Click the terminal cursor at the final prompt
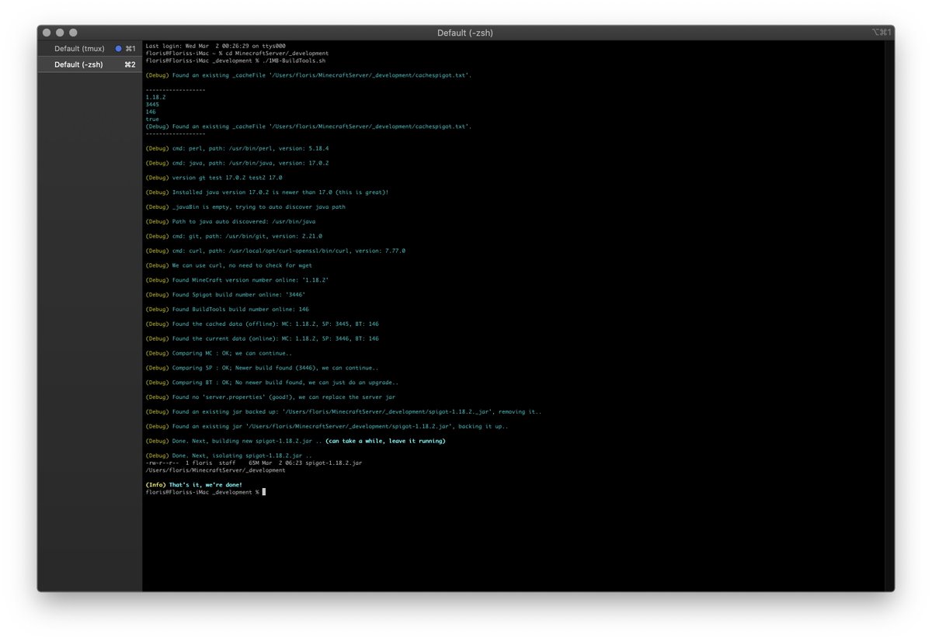This screenshot has height=641, width=932. click(264, 492)
